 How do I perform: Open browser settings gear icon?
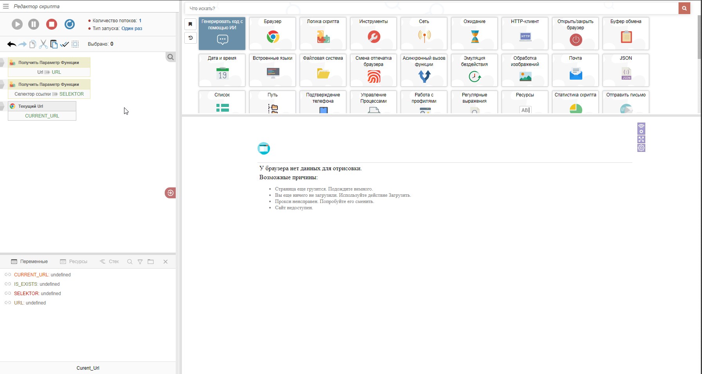pyautogui.click(x=641, y=148)
